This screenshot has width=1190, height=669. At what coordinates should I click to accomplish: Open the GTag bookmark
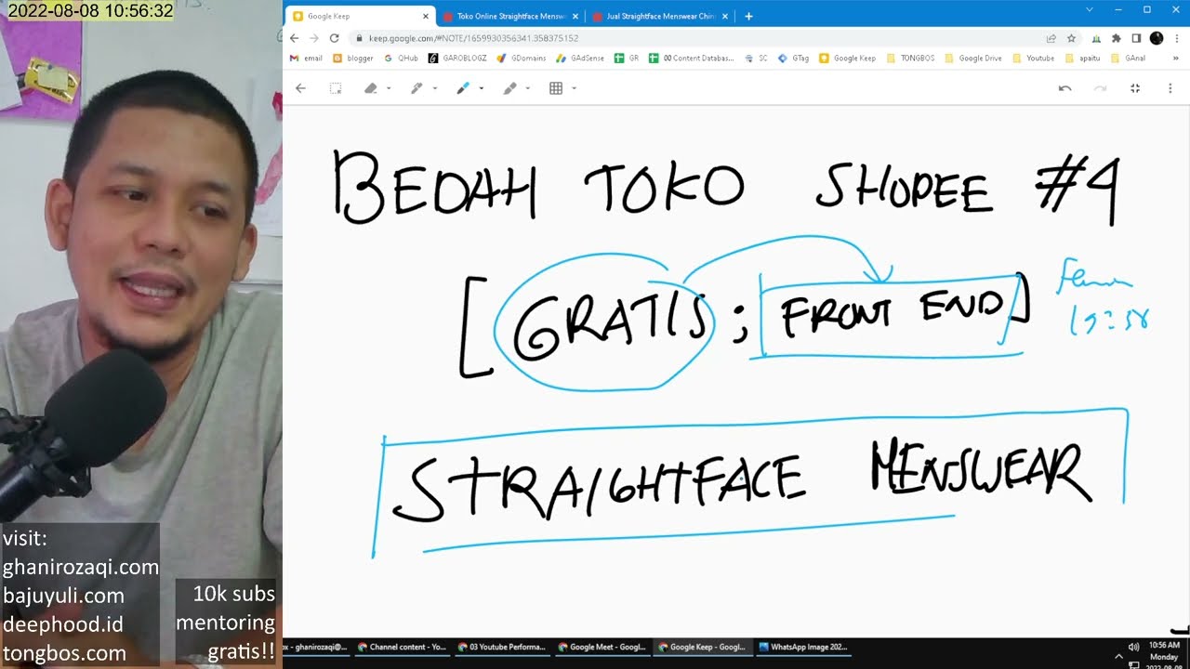point(794,58)
